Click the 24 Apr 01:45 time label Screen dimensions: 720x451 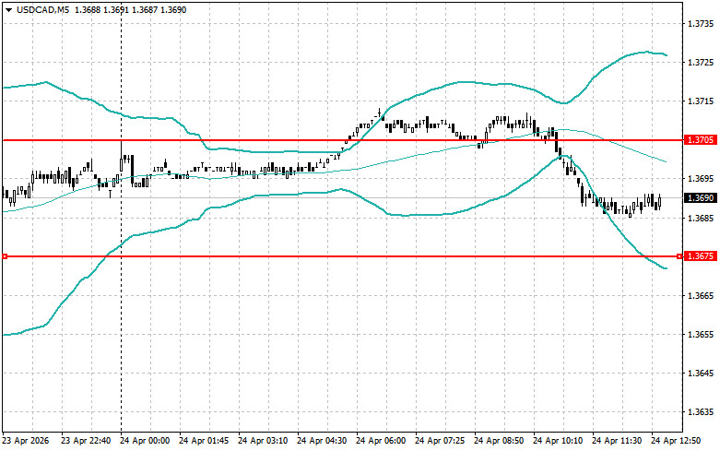pyautogui.click(x=204, y=441)
